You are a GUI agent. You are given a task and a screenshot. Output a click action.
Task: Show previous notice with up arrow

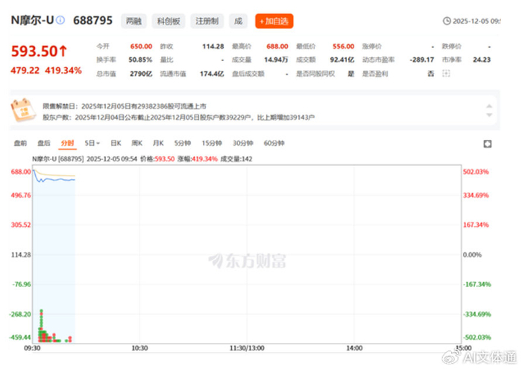click(x=489, y=106)
